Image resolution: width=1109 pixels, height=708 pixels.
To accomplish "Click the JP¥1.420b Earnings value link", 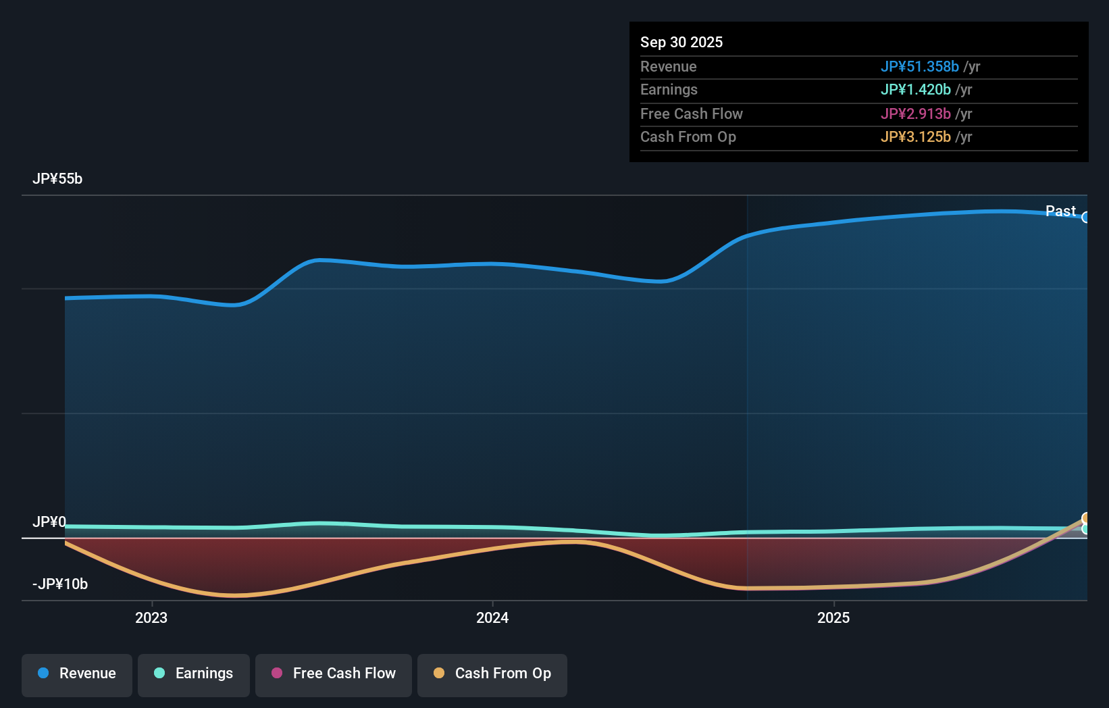I will pos(916,89).
